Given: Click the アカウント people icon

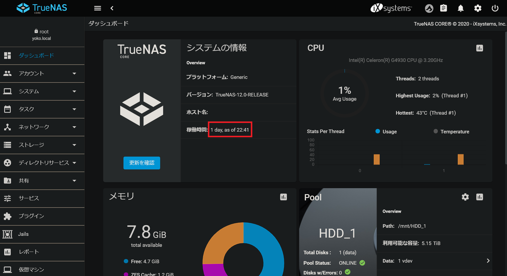Looking at the screenshot, I should [8, 73].
